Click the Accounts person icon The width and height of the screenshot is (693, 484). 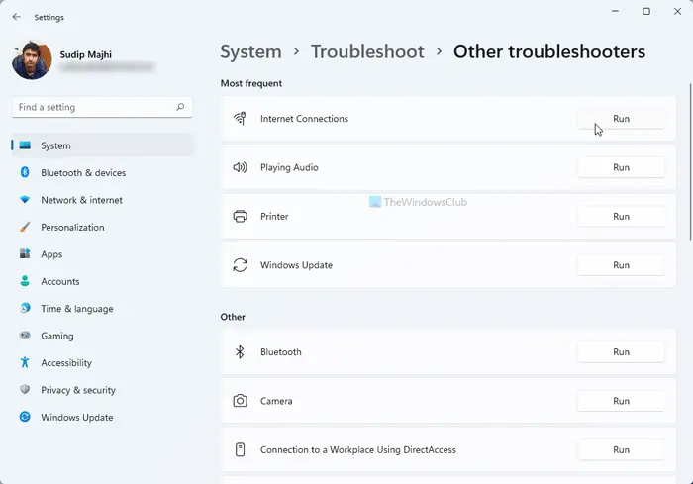tap(25, 281)
